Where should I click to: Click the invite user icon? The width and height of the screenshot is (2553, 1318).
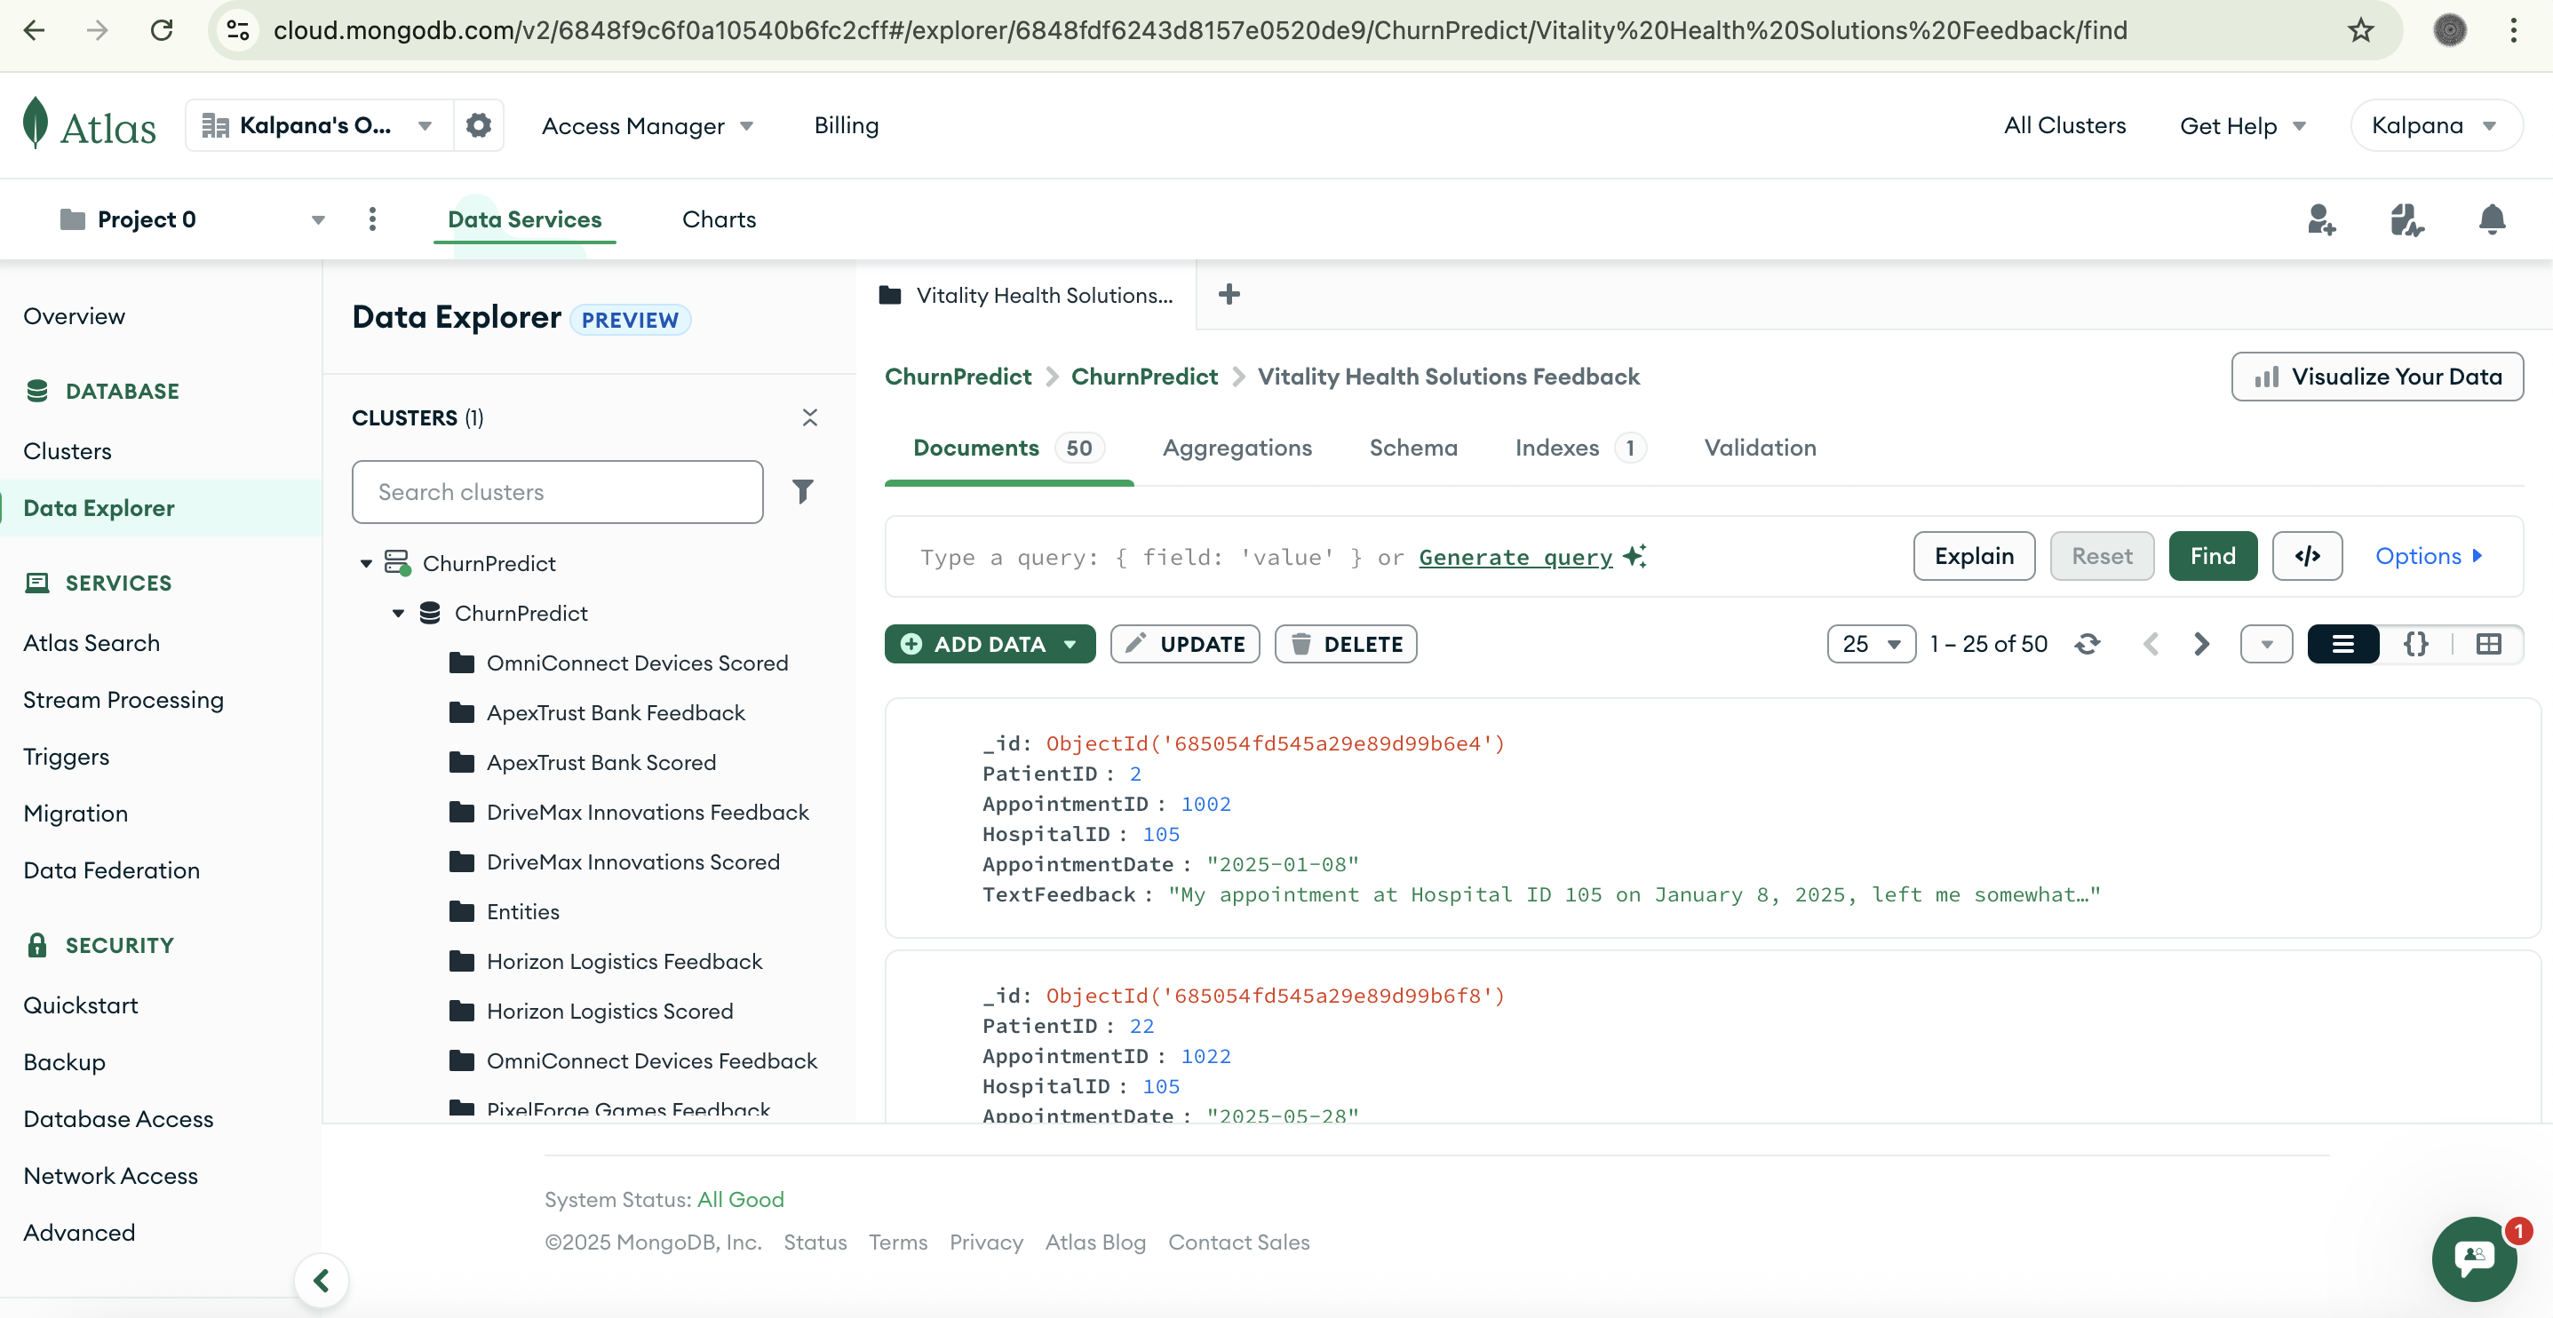coord(2320,219)
